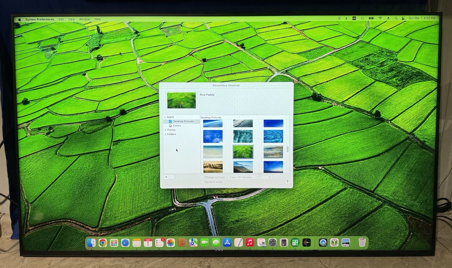Open the Window menu
Image resolution: width=452 pixels, height=268 pixels.
tap(84, 19)
